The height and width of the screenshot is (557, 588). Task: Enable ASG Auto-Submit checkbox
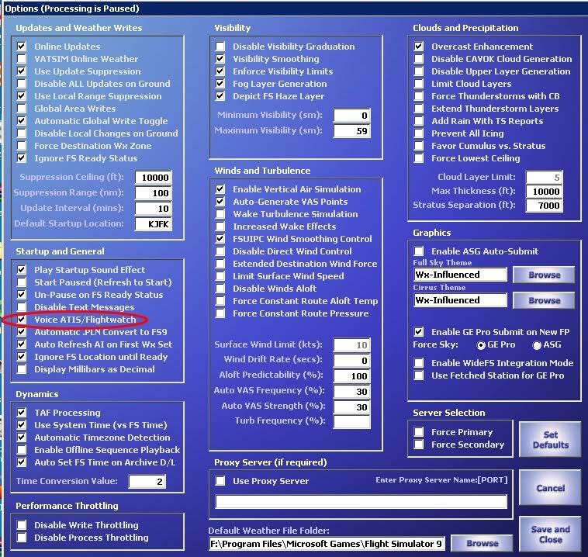tap(418, 251)
